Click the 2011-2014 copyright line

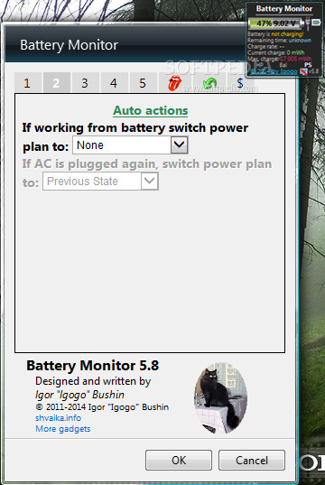[102, 407]
